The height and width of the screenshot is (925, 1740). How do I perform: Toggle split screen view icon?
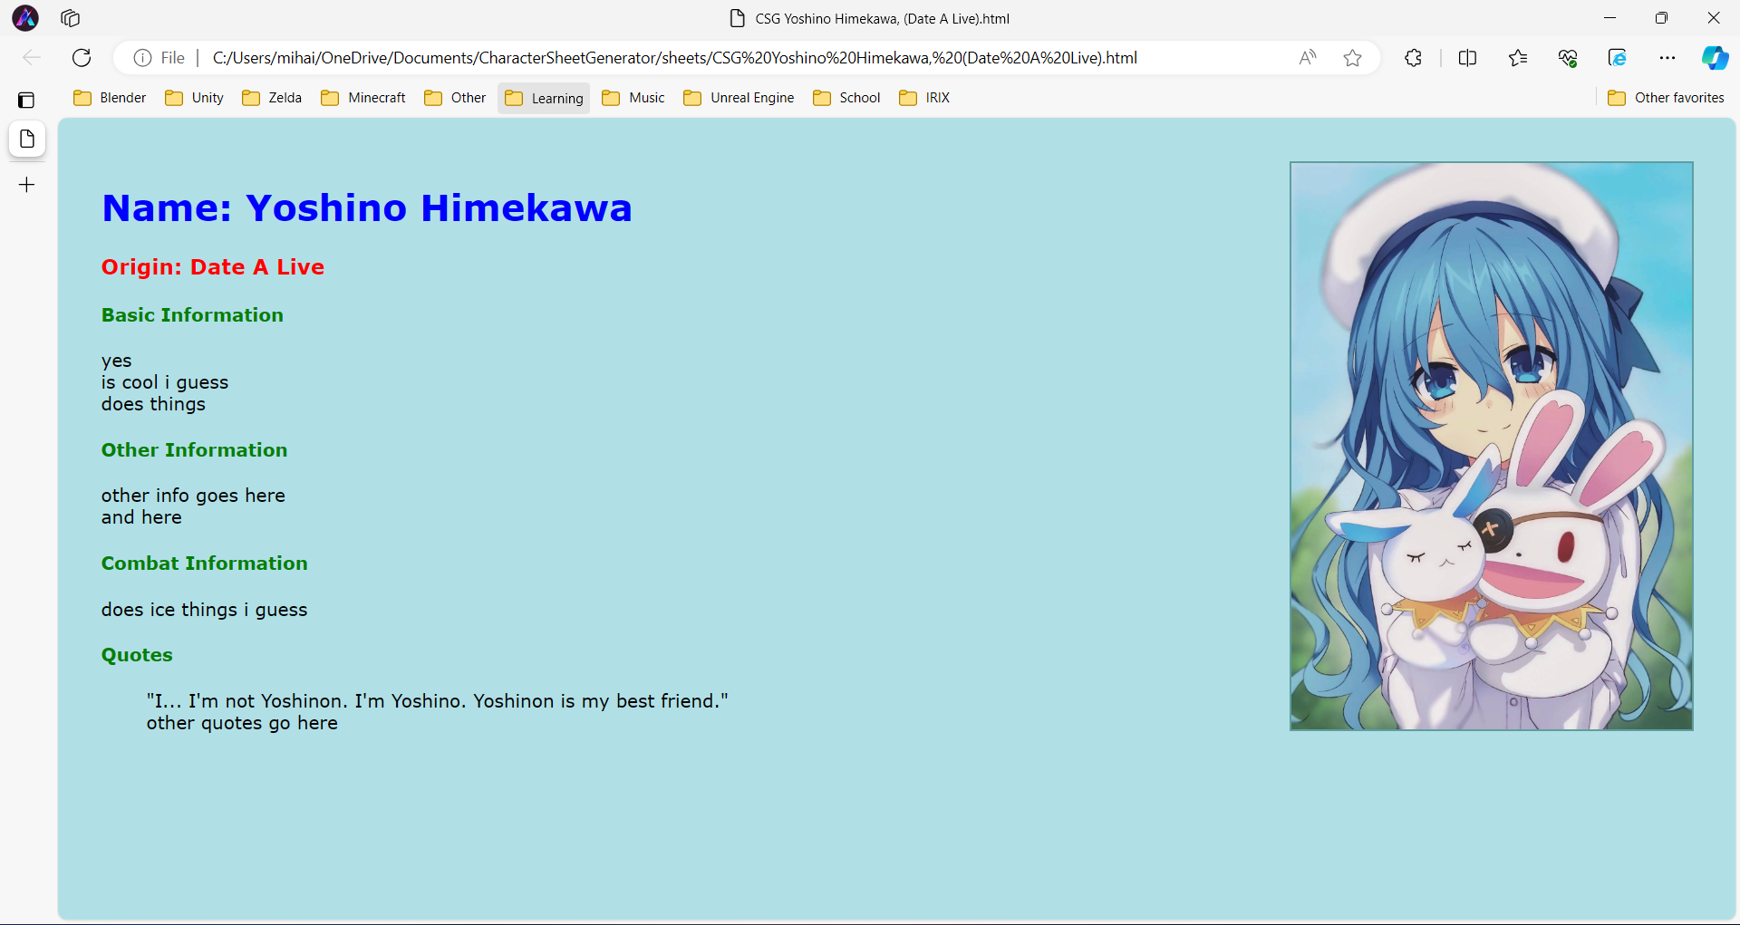pos(1467,58)
